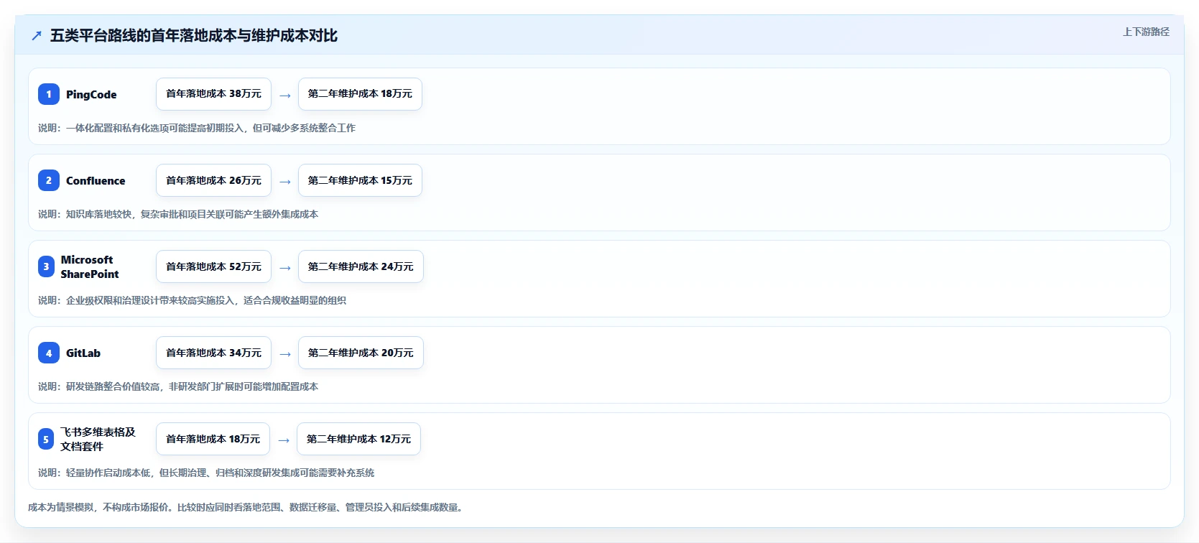Image resolution: width=1199 pixels, height=543 pixels.
Task: Click the arrow between GitLab cost boxes
Action: pos(285,354)
